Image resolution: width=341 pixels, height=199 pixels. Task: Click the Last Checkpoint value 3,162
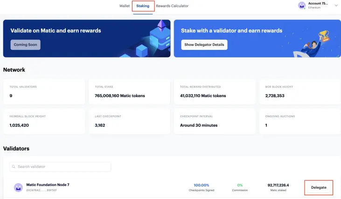(100, 125)
